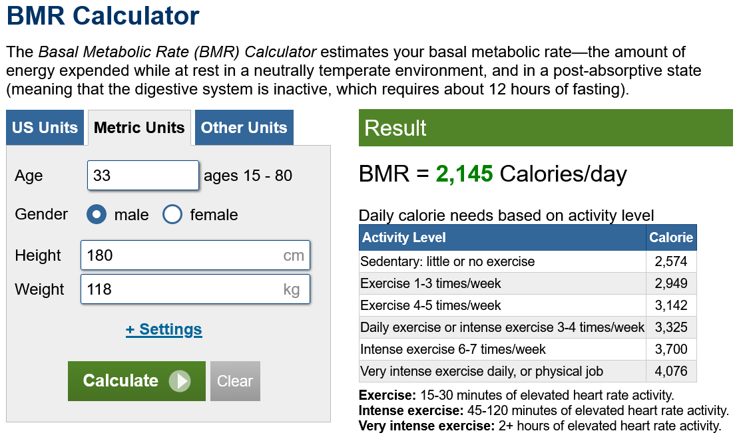Click the Weight input box
This screenshot has width=739, height=443.
[x=180, y=289]
